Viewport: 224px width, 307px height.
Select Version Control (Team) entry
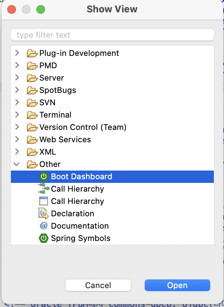[x=83, y=127]
